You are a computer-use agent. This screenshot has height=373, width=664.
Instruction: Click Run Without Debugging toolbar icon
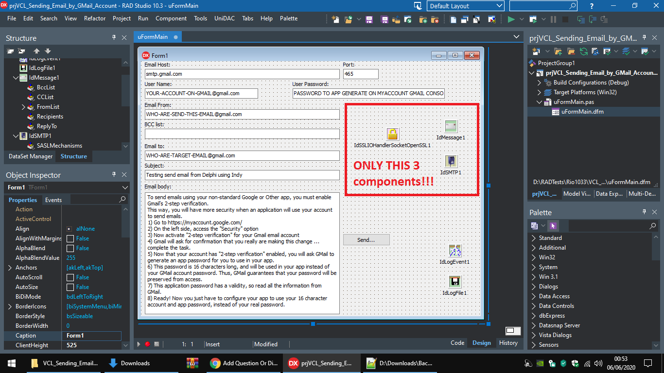[533, 19]
